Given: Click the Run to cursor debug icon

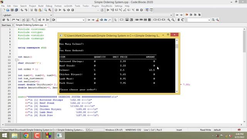Looking at the screenshot, I should click(112, 10).
